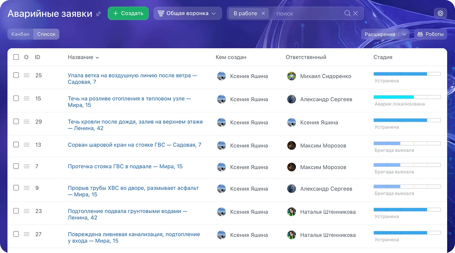Remove the В работе filter chip
This screenshot has height=253, width=455.
pyautogui.click(x=263, y=13)
